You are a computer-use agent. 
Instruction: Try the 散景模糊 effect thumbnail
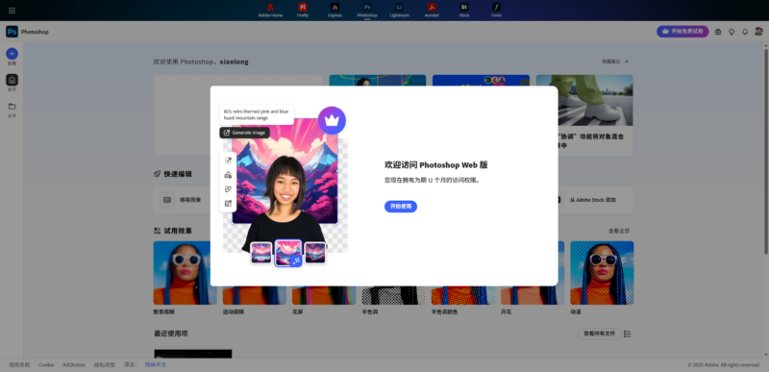click(185, 273)
